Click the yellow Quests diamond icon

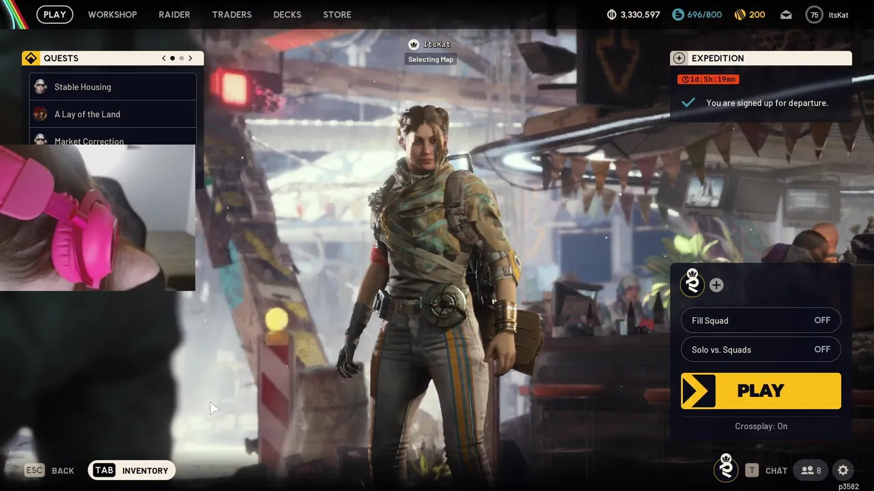(31, 58)
